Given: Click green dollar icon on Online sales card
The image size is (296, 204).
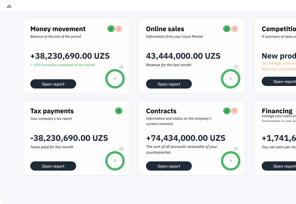Looking at the screenshot, I should (227, 29).
